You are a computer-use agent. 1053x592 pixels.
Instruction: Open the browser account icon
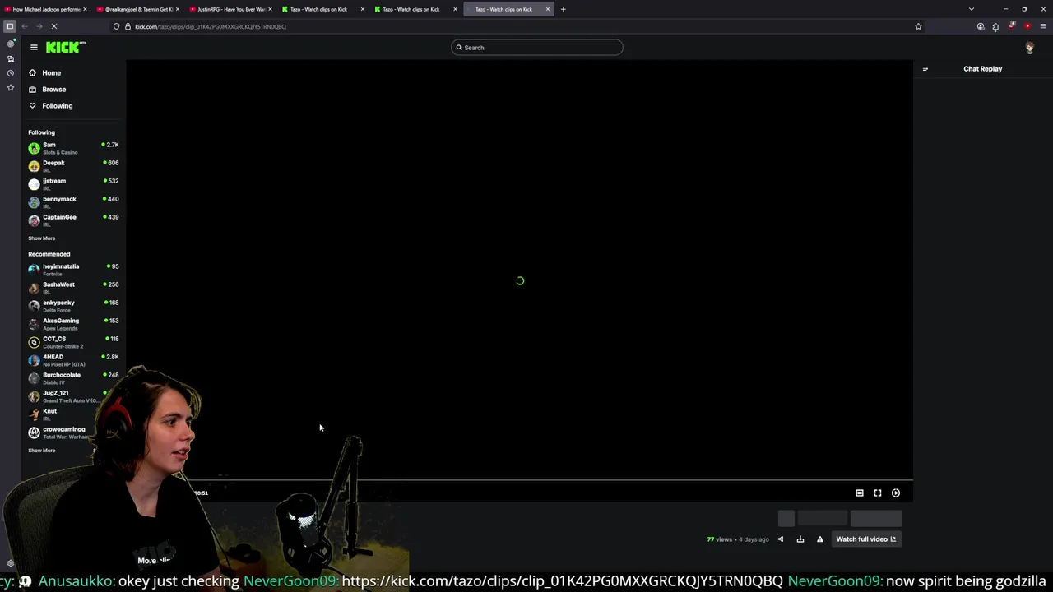tap(981, 26)
